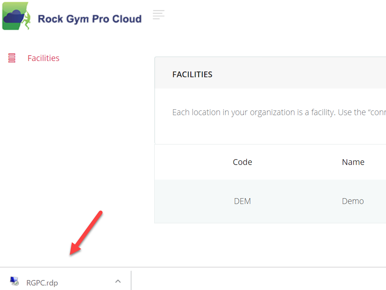Click the vertical divider after the download item
The image size is (386, 290).
click(x=131, y=280)
